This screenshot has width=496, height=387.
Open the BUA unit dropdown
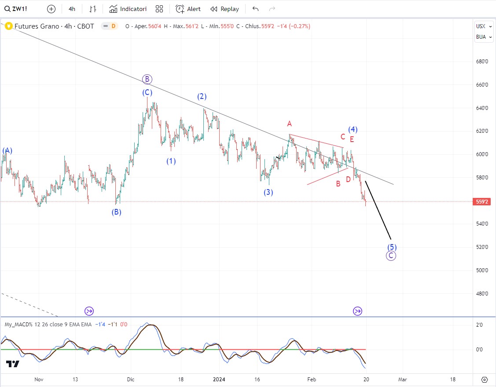coord(484,37)
